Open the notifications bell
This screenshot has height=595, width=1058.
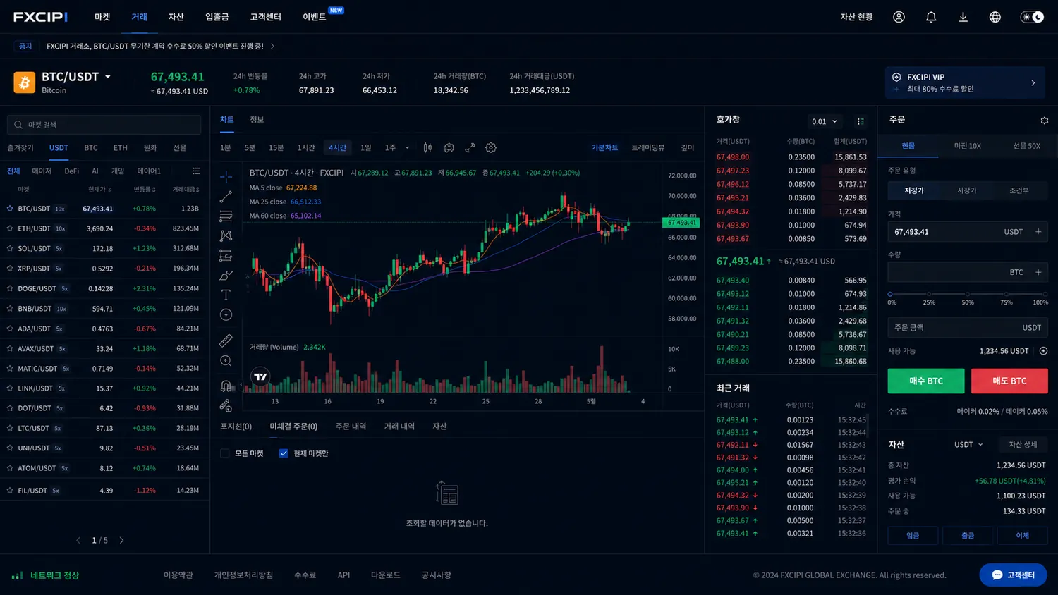pos(931,17)
